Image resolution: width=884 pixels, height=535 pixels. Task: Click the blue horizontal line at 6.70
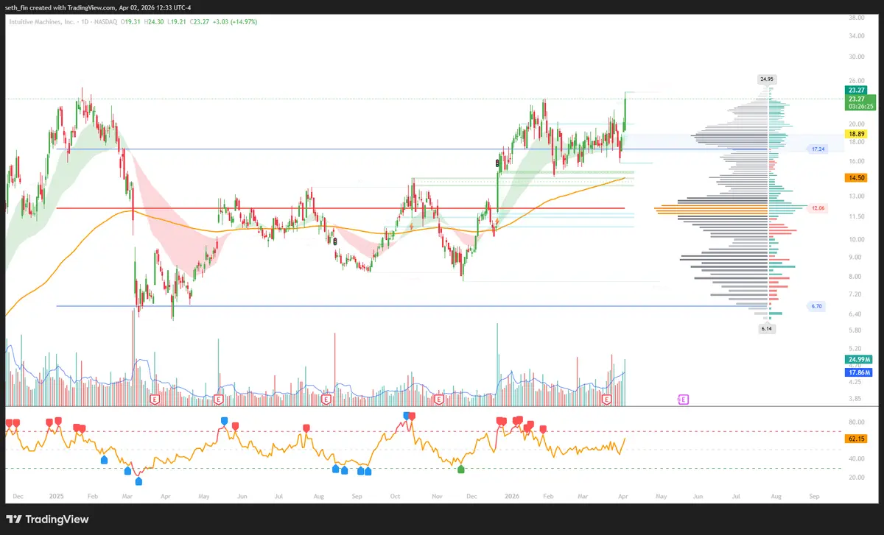(413, 305)
